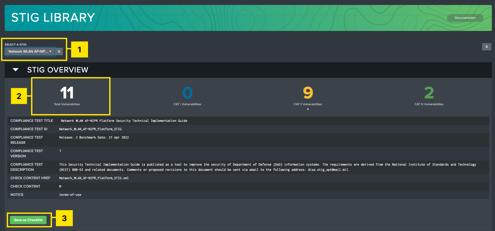The image size is (495, 231).
Task: Click the Network_WLAN_AP-NIPR_Platform_STIG test ID value
Action: pos(90,129)
